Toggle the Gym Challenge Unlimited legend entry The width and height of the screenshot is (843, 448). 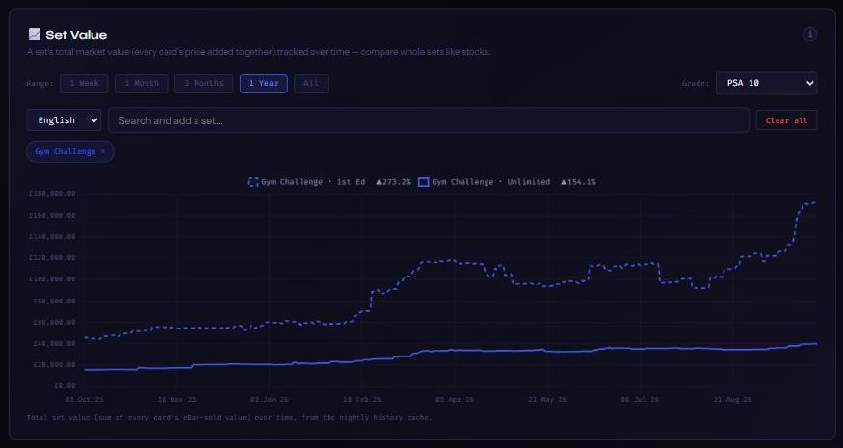(507, 182)
